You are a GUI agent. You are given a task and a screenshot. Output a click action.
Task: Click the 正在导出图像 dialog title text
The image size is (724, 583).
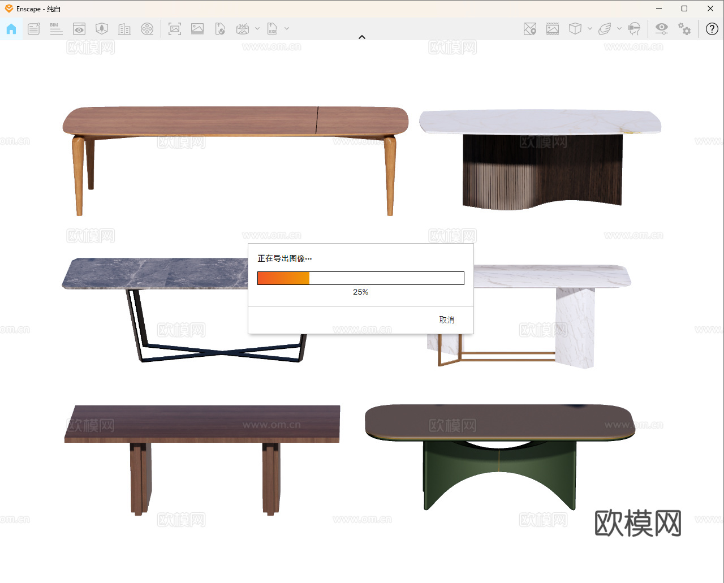click(285, 258)
